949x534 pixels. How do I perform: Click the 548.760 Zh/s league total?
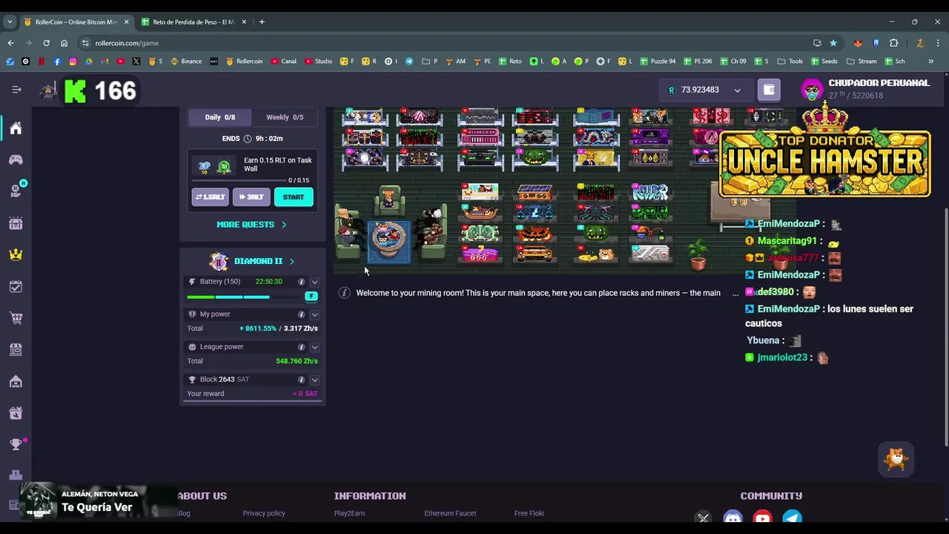click(x=297, y=361)
